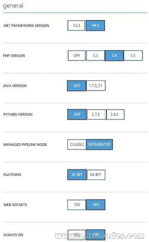Switch managed pipeline mode to Classic
This screenshot has width=149, height=242.
point(77,145)
